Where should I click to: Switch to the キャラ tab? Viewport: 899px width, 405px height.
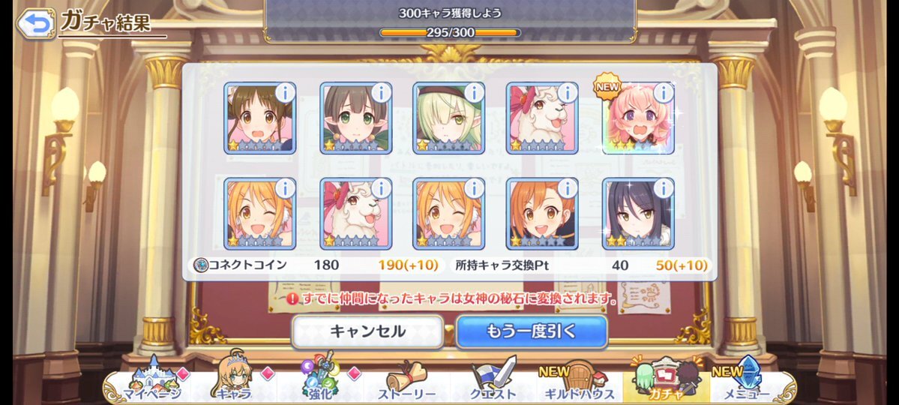tap(234, 380)
